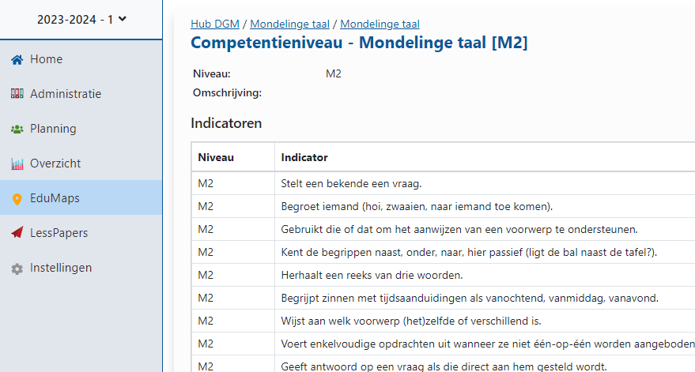Select Overzicht in the sidebar

click(81, 163)
